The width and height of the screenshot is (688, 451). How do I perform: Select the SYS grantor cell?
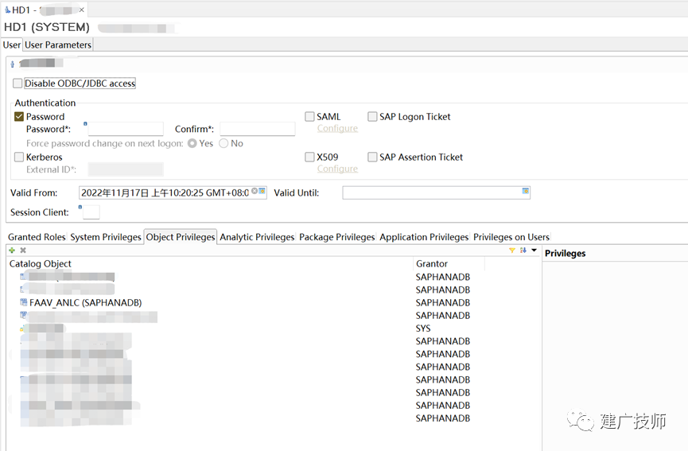click(x=423, y=329)
